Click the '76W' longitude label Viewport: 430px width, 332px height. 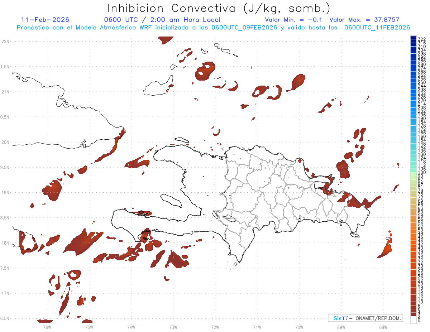click(x=47, y=327)
